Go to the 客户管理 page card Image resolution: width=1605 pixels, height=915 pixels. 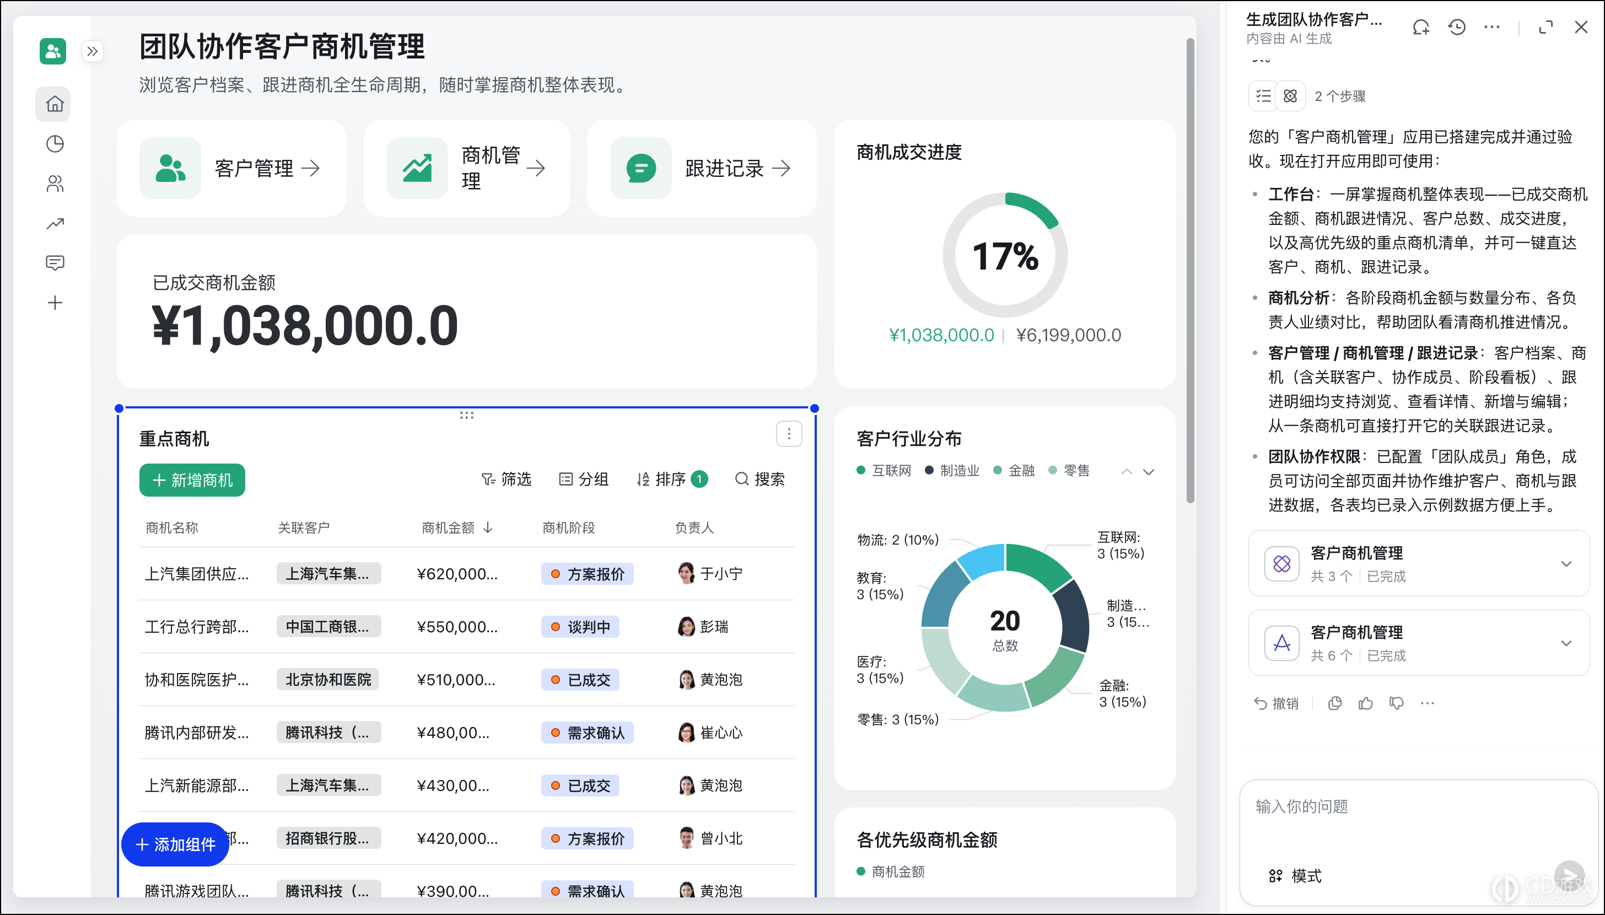[231, 169]
